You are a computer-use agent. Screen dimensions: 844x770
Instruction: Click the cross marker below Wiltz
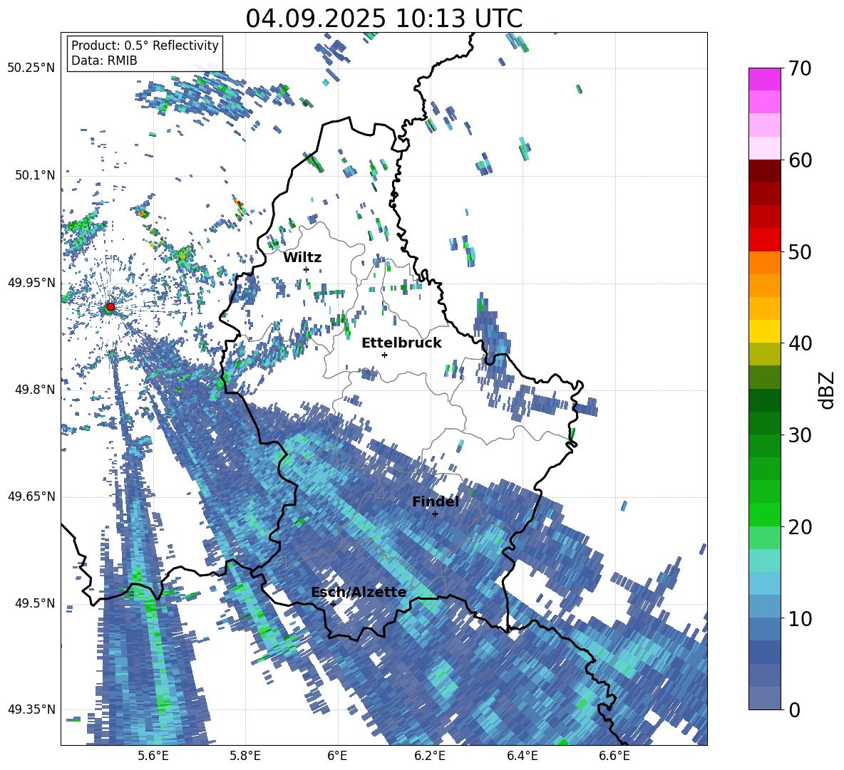pyautogui.click(x=307, y=269)
